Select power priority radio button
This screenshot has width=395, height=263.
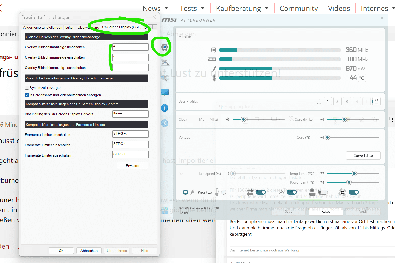pyautogui.click(x=186, y=192)
